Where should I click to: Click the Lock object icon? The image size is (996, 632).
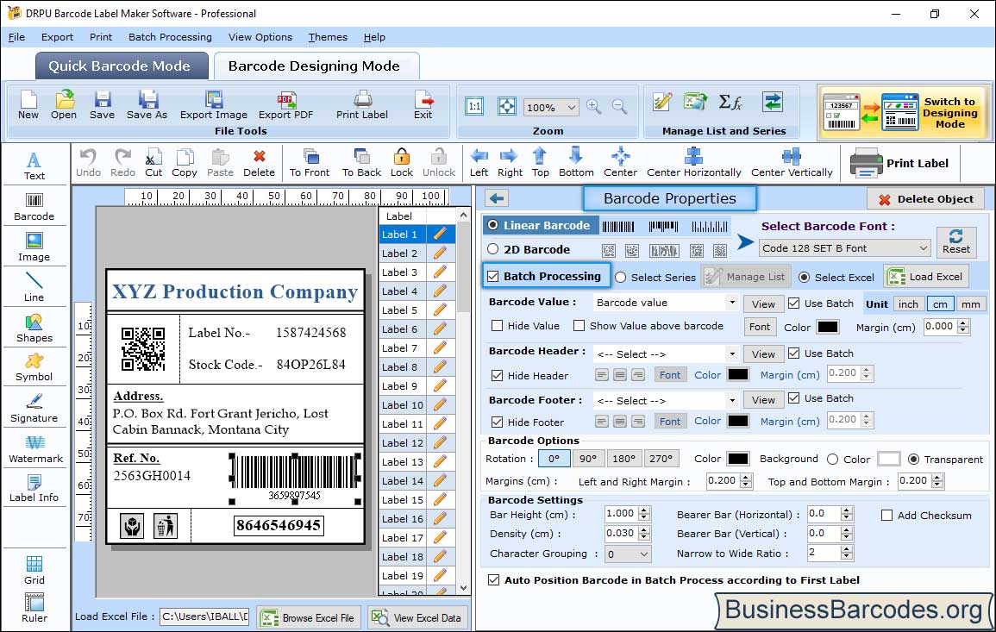click(x=402, y=163)
